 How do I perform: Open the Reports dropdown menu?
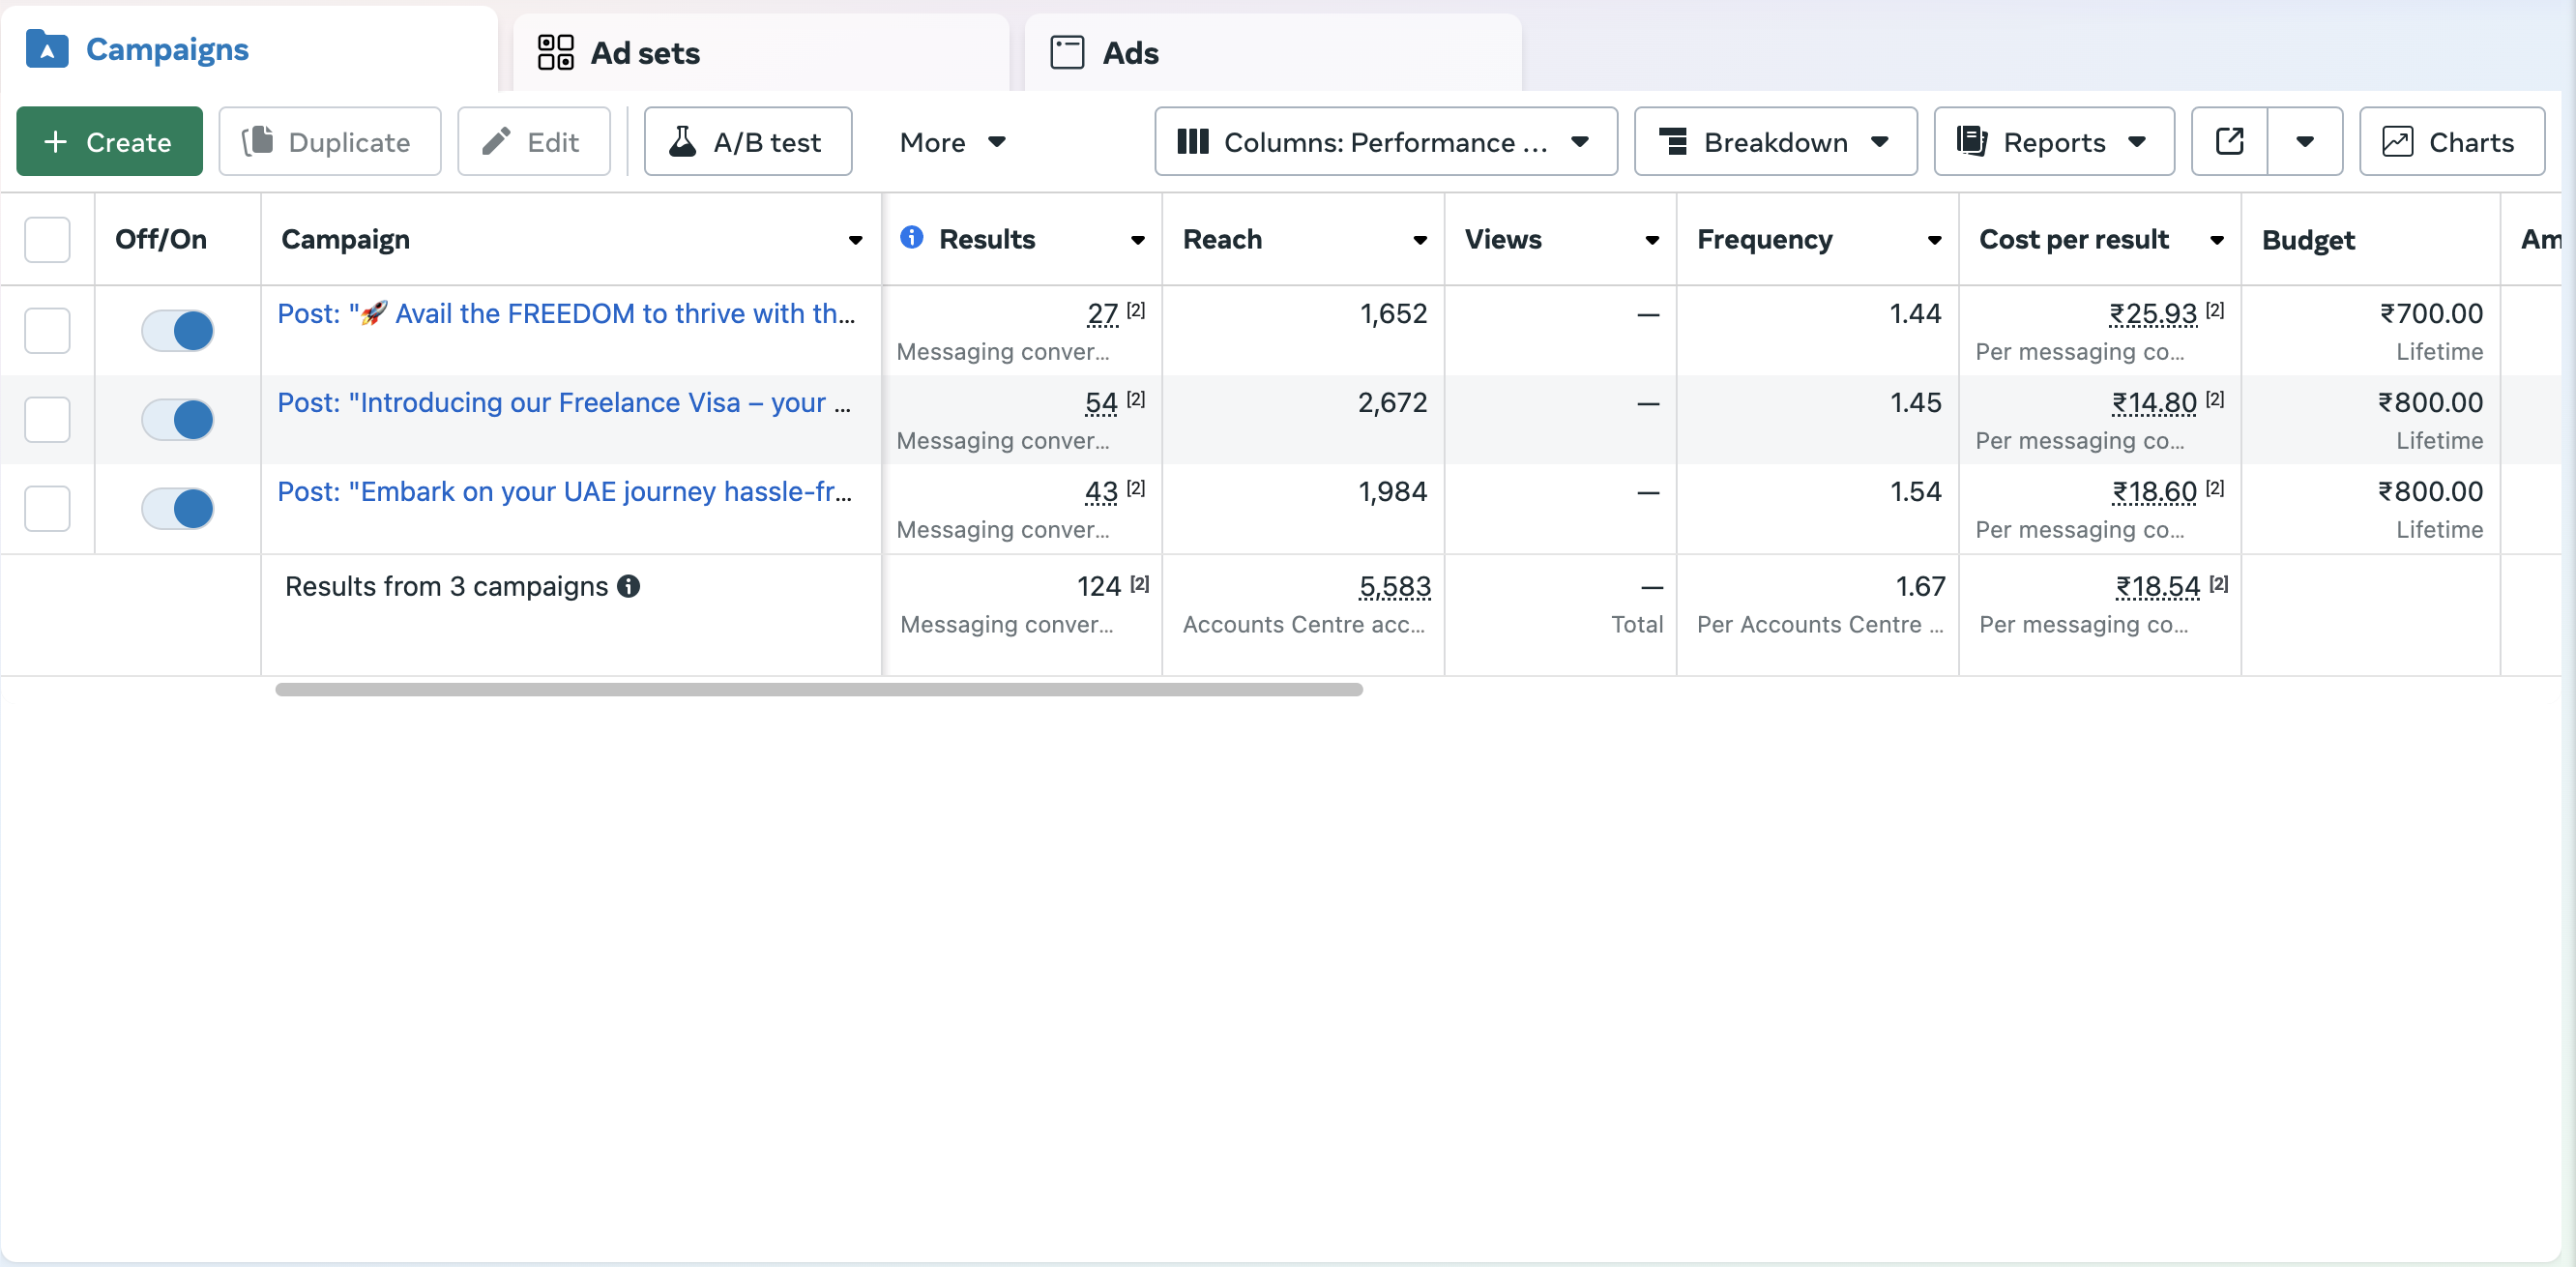[2053, 141]
